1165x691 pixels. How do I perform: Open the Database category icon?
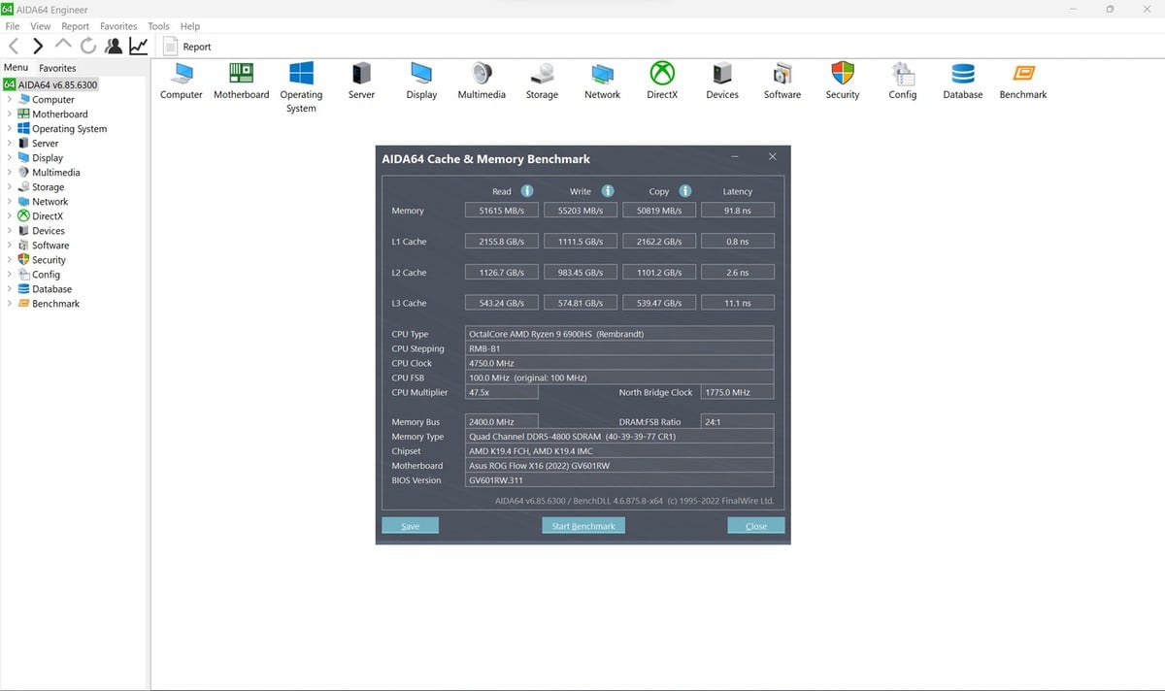[x=963, y=73]
